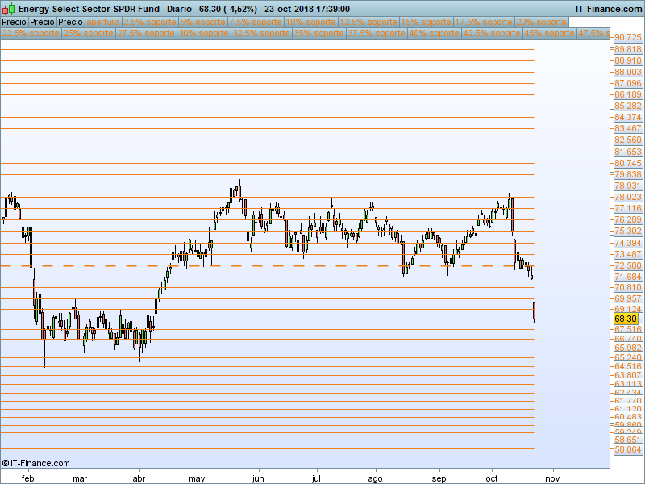
Task: Pick the 25% soporte label
Action: (x=88, y=33)
